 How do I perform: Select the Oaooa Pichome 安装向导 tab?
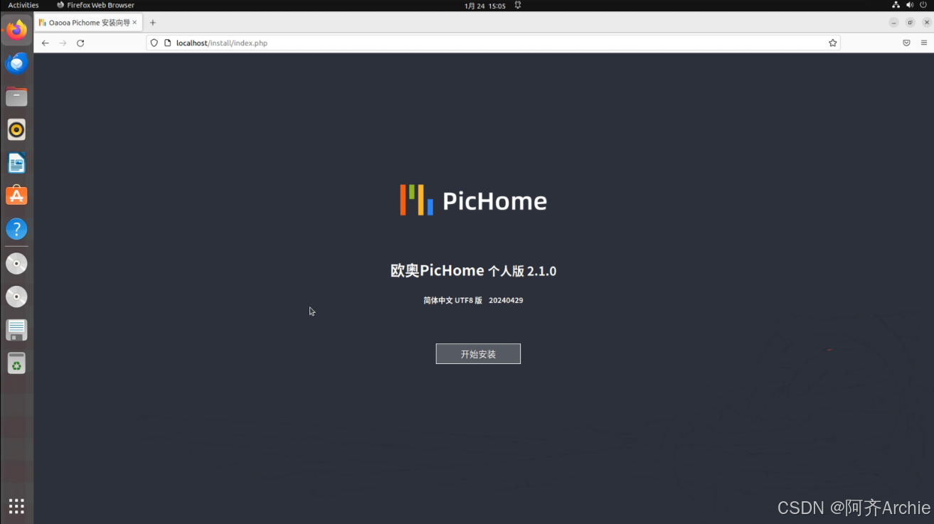87,23
